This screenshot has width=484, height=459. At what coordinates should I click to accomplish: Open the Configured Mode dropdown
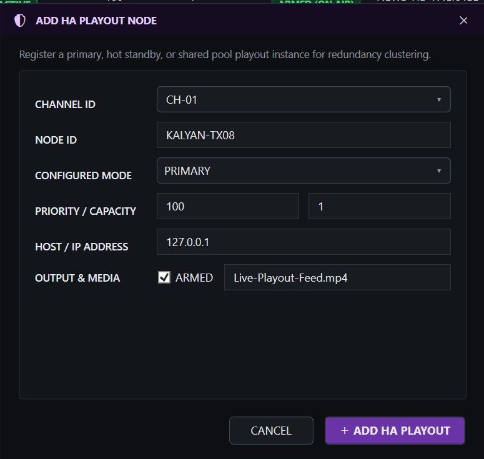click(x=304, y=170)
